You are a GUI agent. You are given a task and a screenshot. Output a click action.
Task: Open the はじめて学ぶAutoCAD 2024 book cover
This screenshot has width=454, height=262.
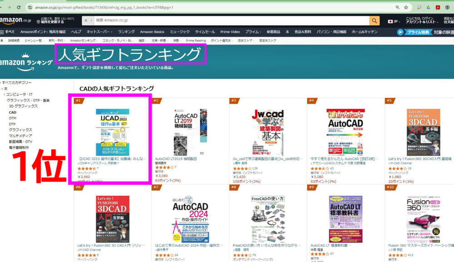pos(190,219)
